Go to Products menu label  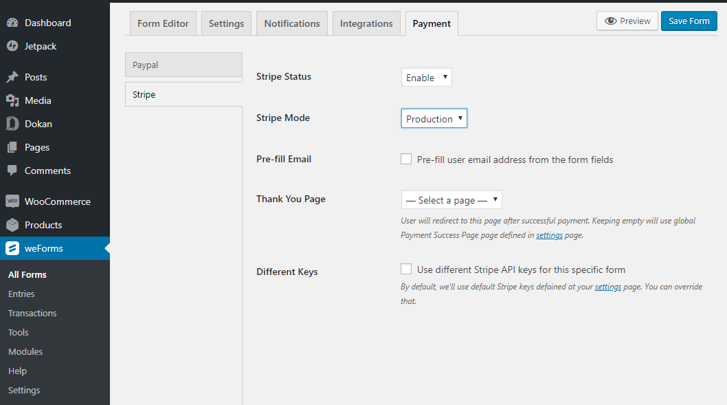click(x=43, y=225)
